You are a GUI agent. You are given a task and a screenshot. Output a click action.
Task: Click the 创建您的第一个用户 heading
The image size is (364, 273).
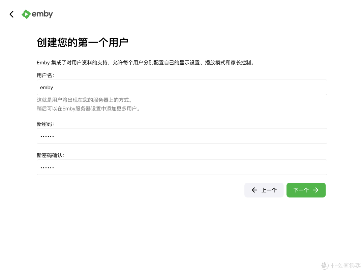pos(83,42)
